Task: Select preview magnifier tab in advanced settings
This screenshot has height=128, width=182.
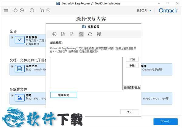Action: pyautogui.click(x=54, y=34)
